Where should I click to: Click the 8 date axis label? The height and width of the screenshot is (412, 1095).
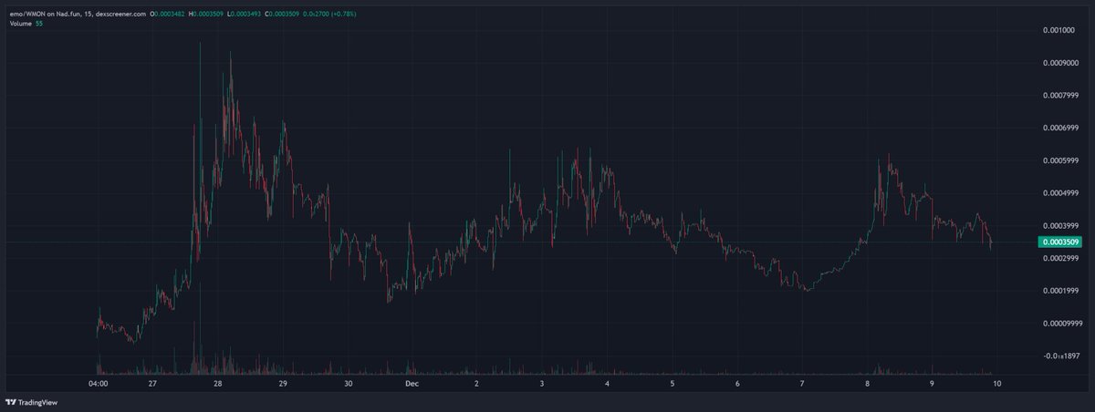pyautogui.click(x=866, y=384)
